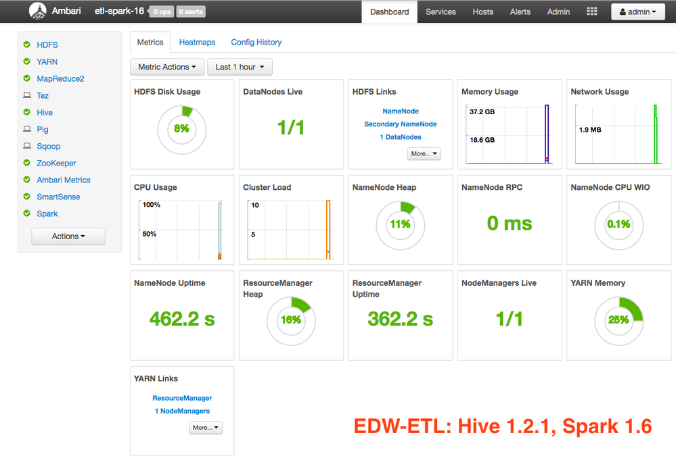Open the admin account dropdown
676x473 pixels.
637,11
